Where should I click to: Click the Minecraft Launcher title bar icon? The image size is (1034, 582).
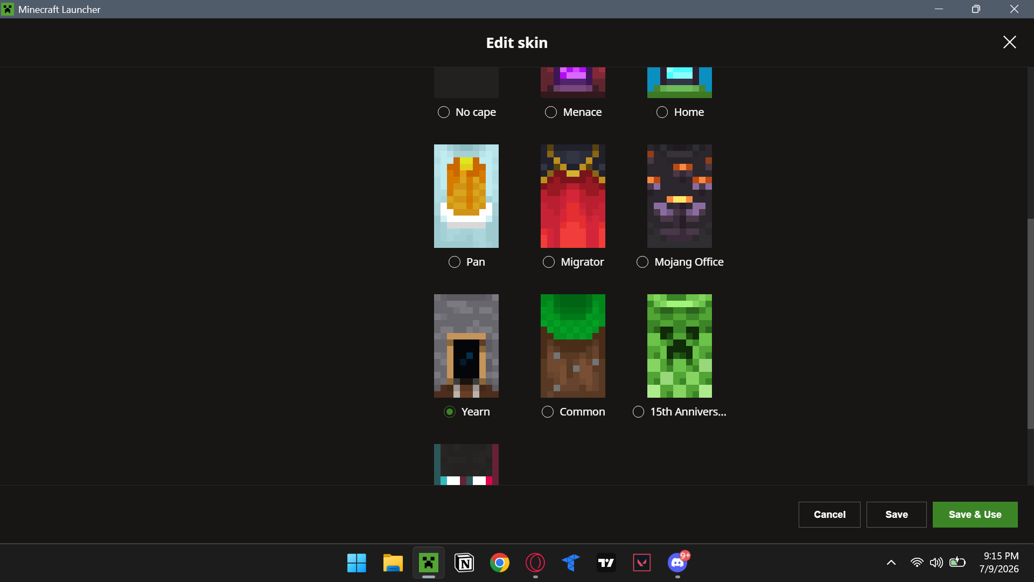pos(8,9)
